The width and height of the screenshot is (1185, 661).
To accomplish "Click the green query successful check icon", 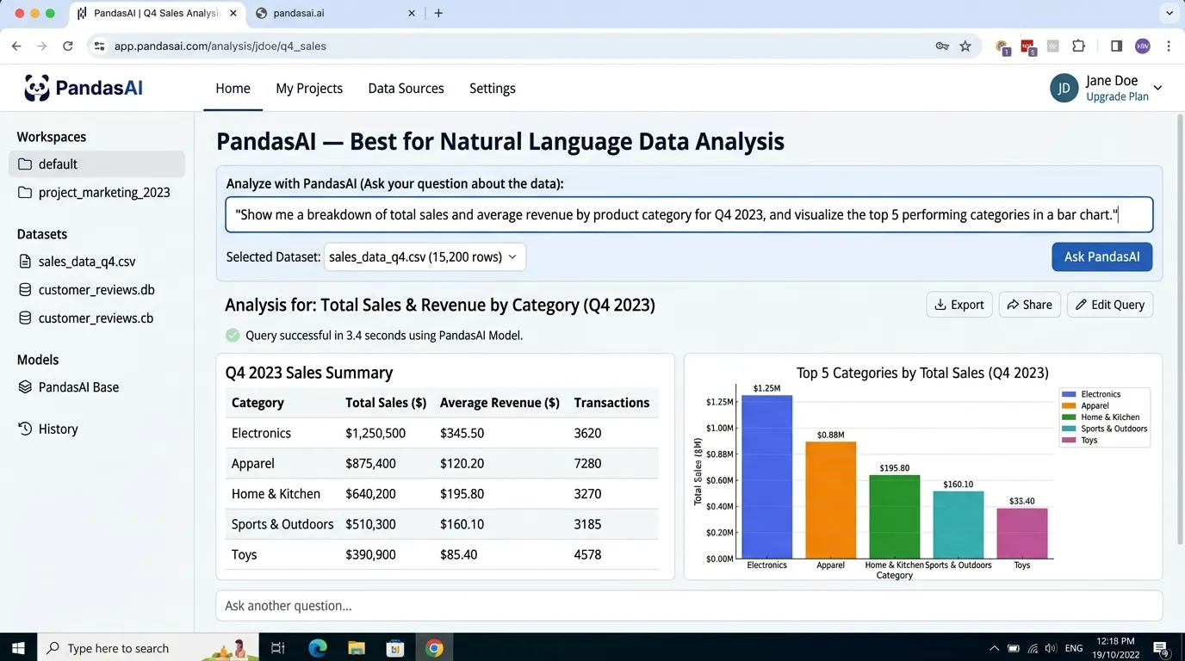I will (x=233, y=336).
